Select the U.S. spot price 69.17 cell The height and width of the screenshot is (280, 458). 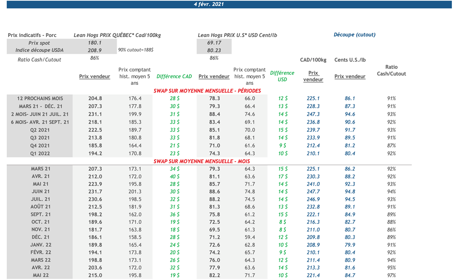pos(214,43)
